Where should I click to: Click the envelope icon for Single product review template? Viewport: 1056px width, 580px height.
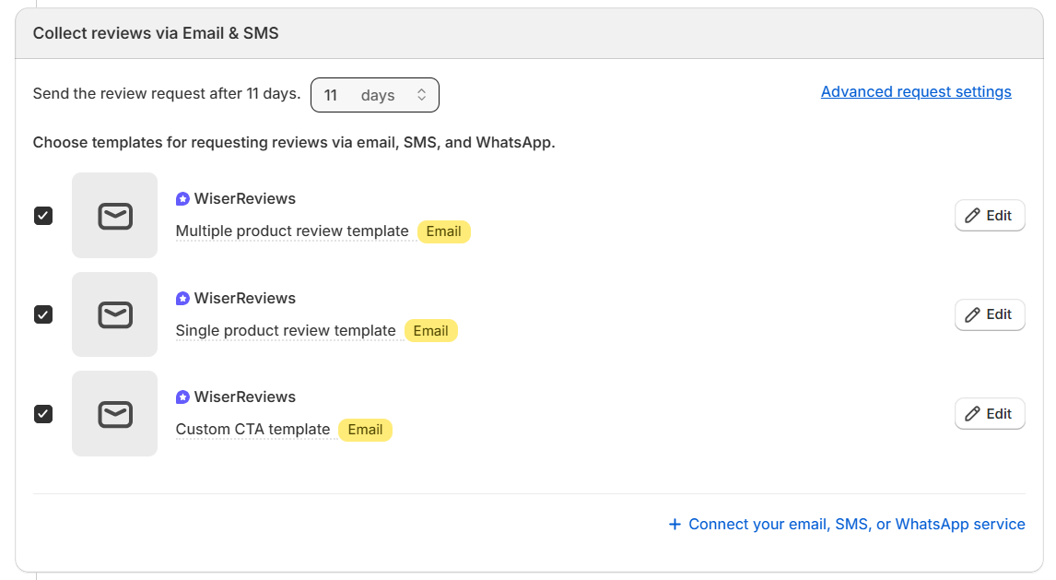pyautogui.click(x=115, y=314)
